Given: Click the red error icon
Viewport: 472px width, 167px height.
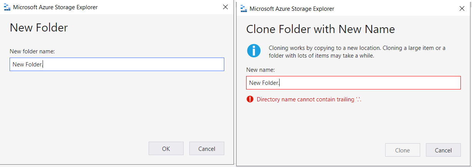Looking at the screenshot, I should coord(250,99).
